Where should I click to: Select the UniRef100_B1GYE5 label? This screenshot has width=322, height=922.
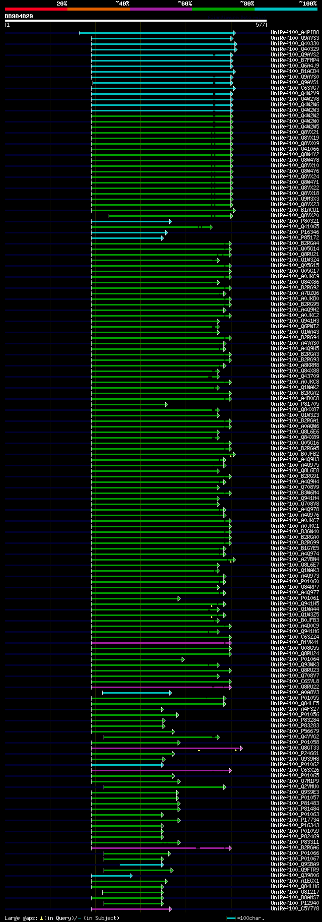[295, 548]
